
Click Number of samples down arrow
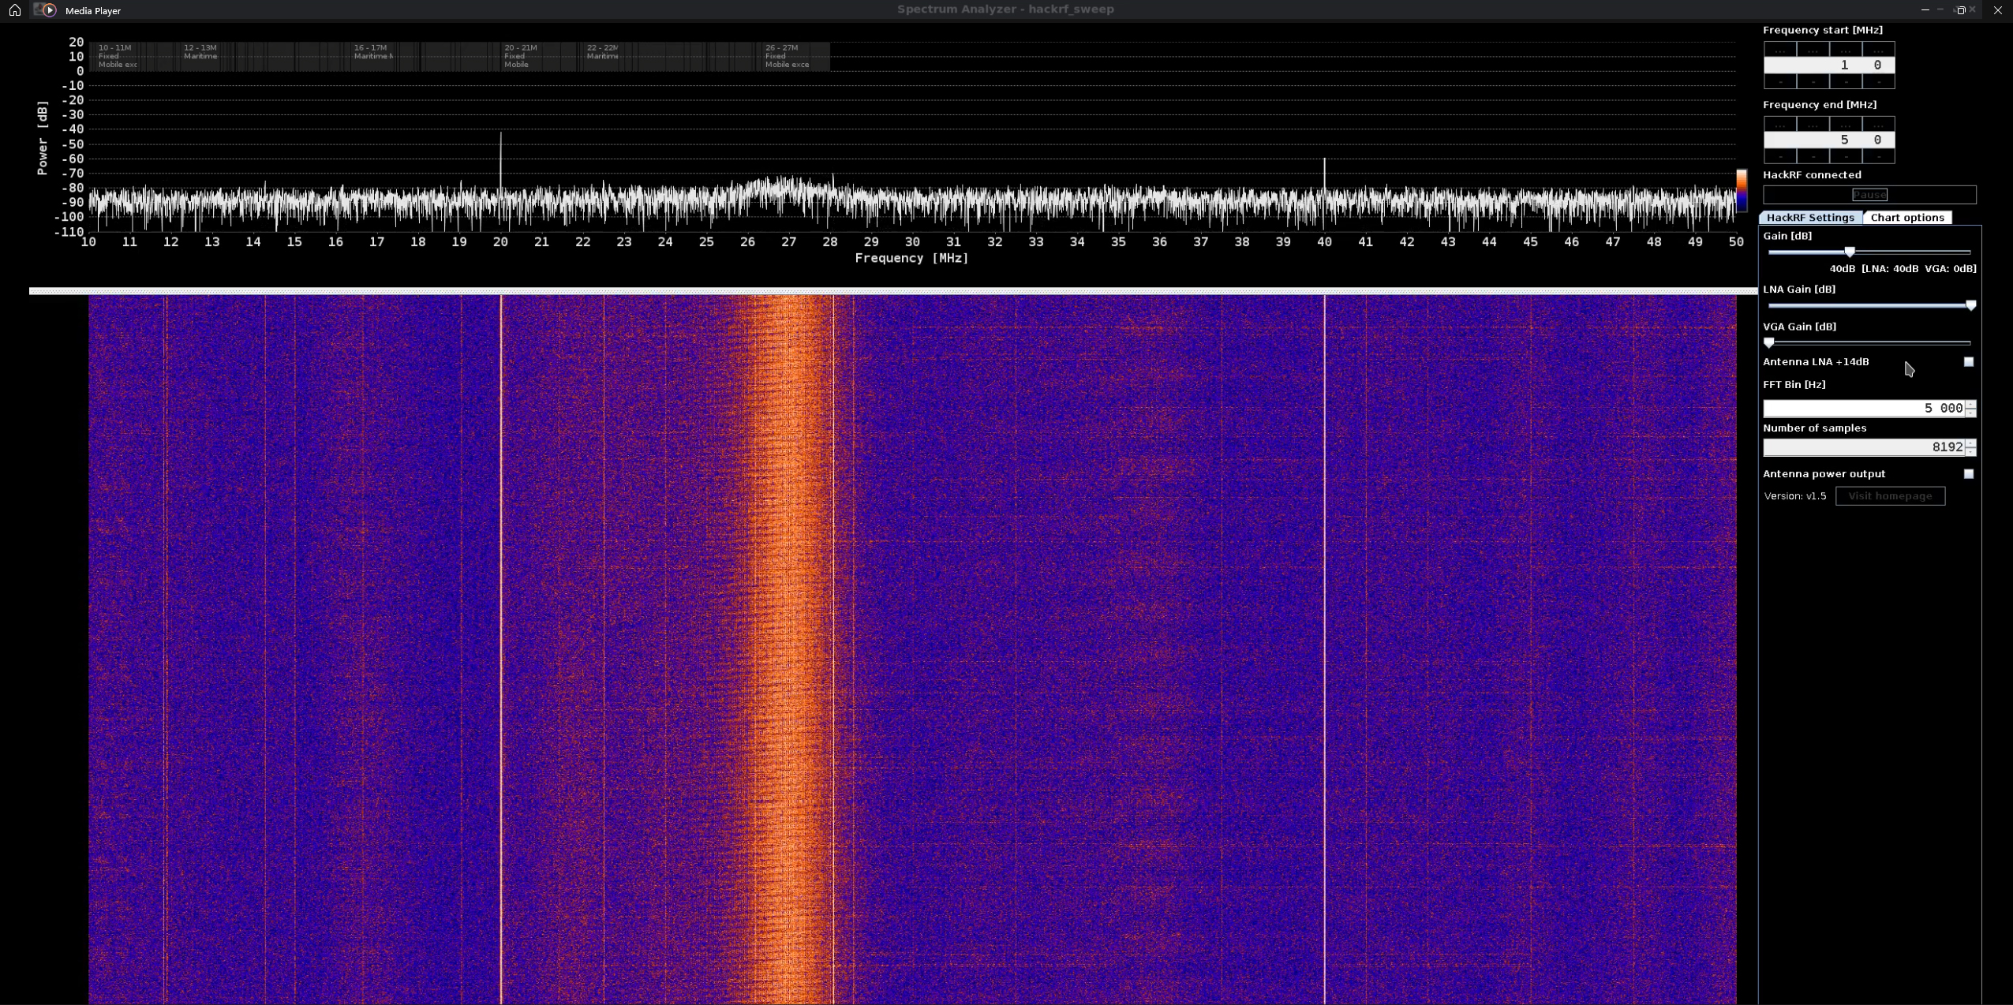(1970, 452)
